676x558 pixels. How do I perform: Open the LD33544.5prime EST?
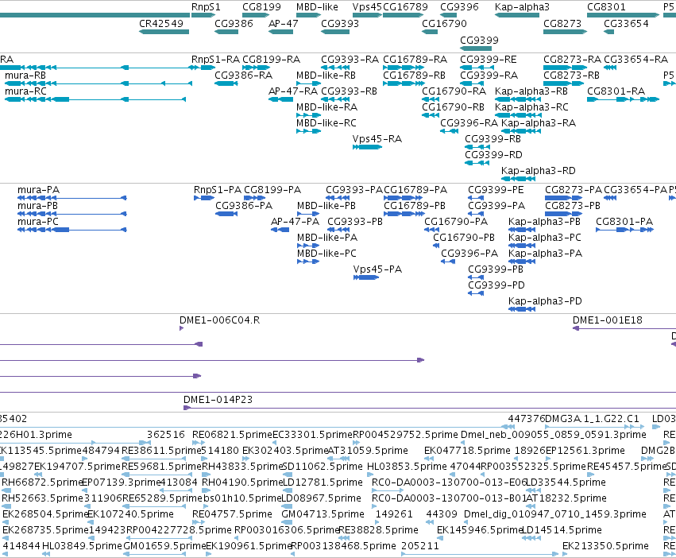click(x=533, y=490)
